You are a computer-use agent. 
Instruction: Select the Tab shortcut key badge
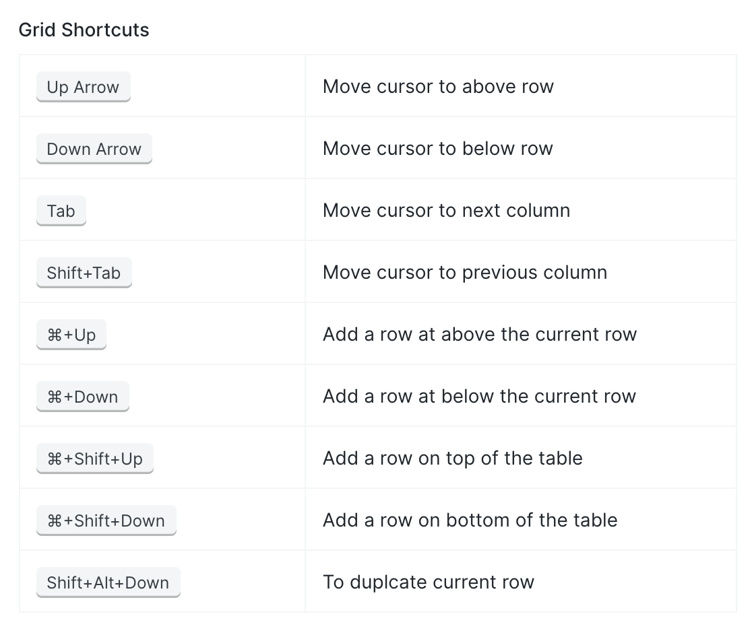(61, 210)
